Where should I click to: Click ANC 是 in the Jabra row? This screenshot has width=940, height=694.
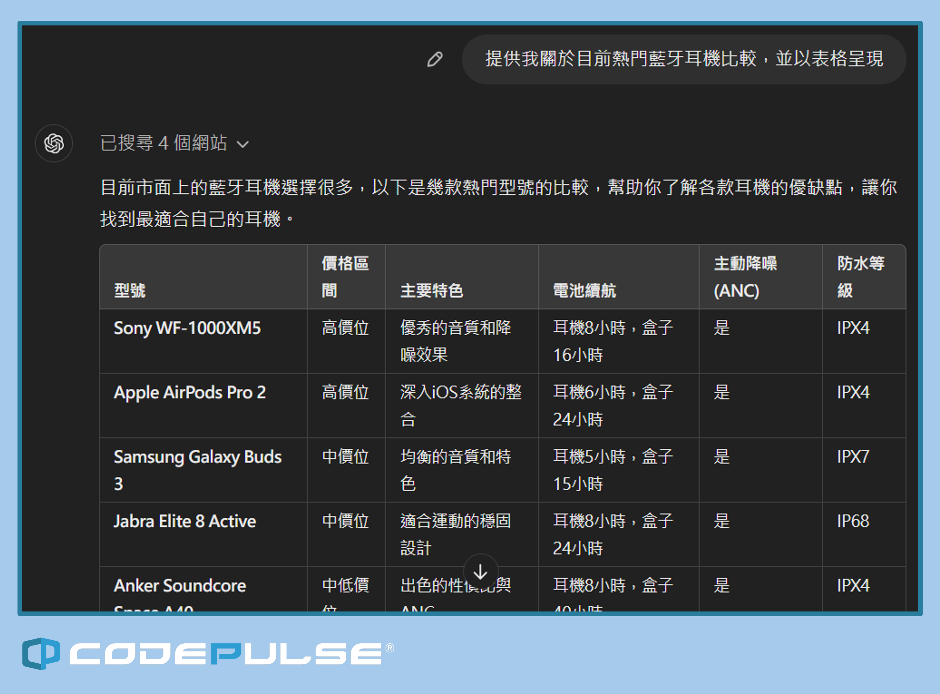click(x=722, y=521)
